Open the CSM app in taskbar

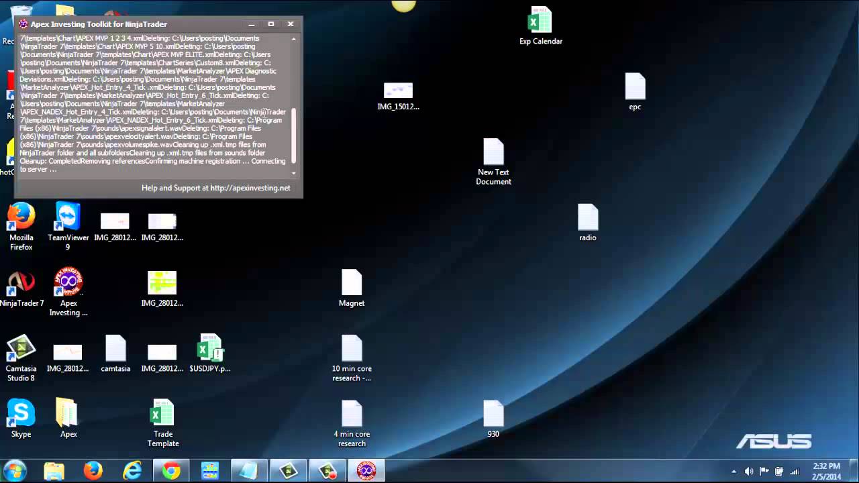[210, 471]
